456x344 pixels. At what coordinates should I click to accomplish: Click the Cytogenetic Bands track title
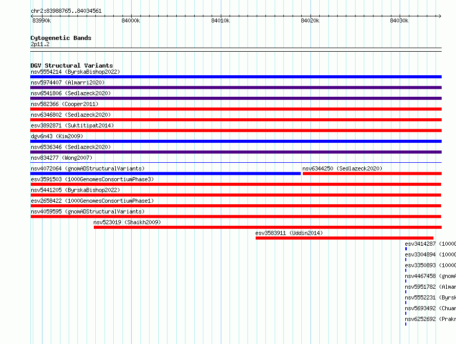pos(61,38)
